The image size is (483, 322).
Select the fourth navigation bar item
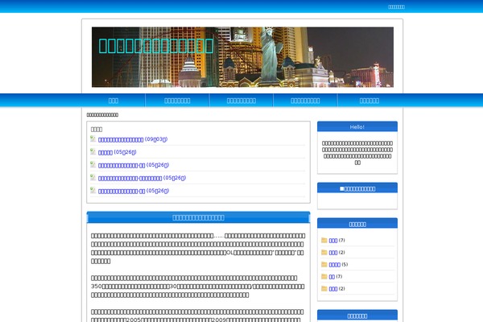pos(305,101)
